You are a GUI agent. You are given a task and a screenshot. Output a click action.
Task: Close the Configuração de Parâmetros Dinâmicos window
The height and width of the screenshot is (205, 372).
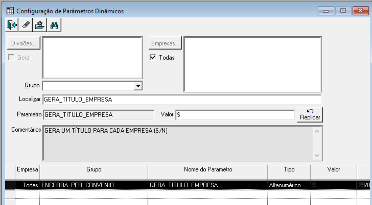[x=360, y=11]
